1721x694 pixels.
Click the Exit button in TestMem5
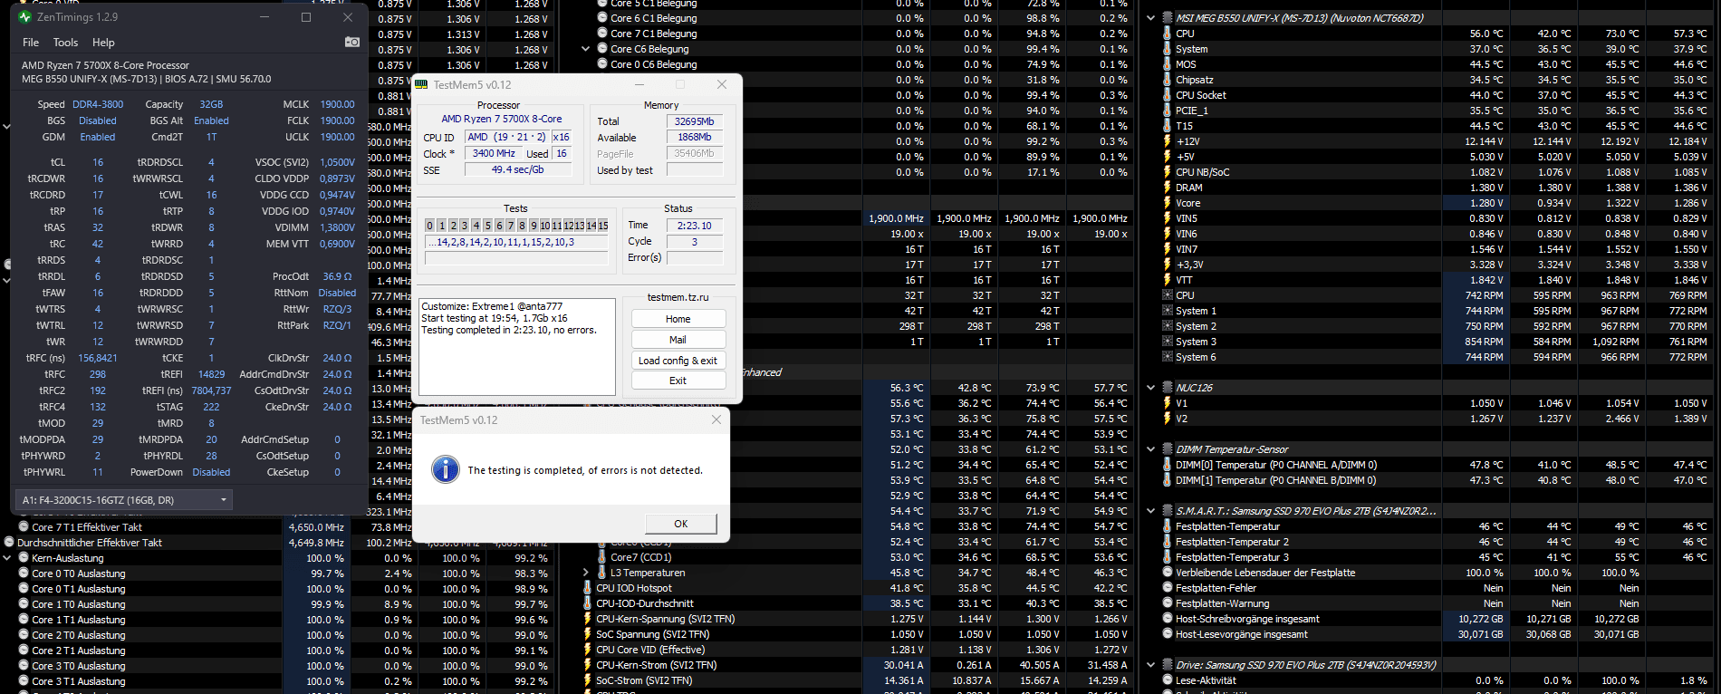click(678, 381)
